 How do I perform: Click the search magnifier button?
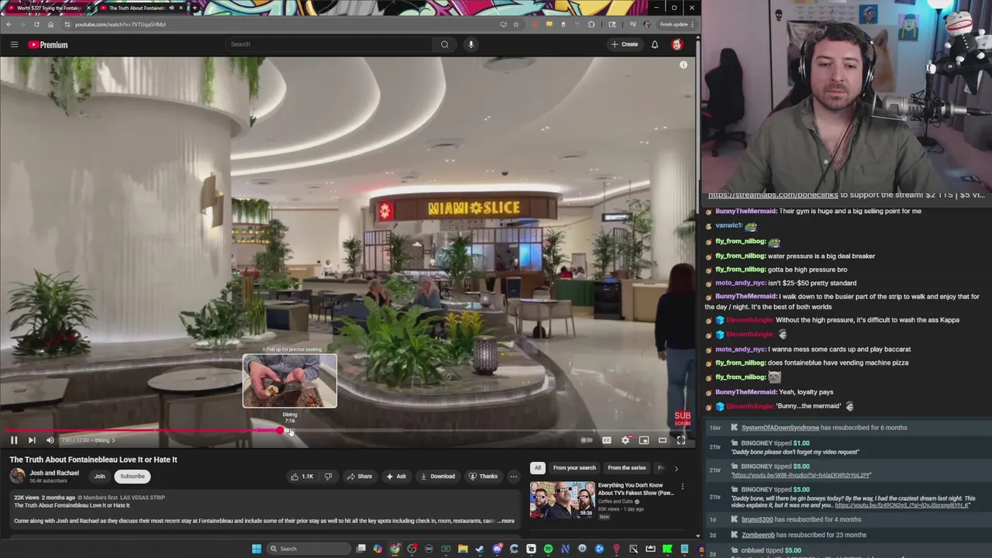[x=445, y=44]
